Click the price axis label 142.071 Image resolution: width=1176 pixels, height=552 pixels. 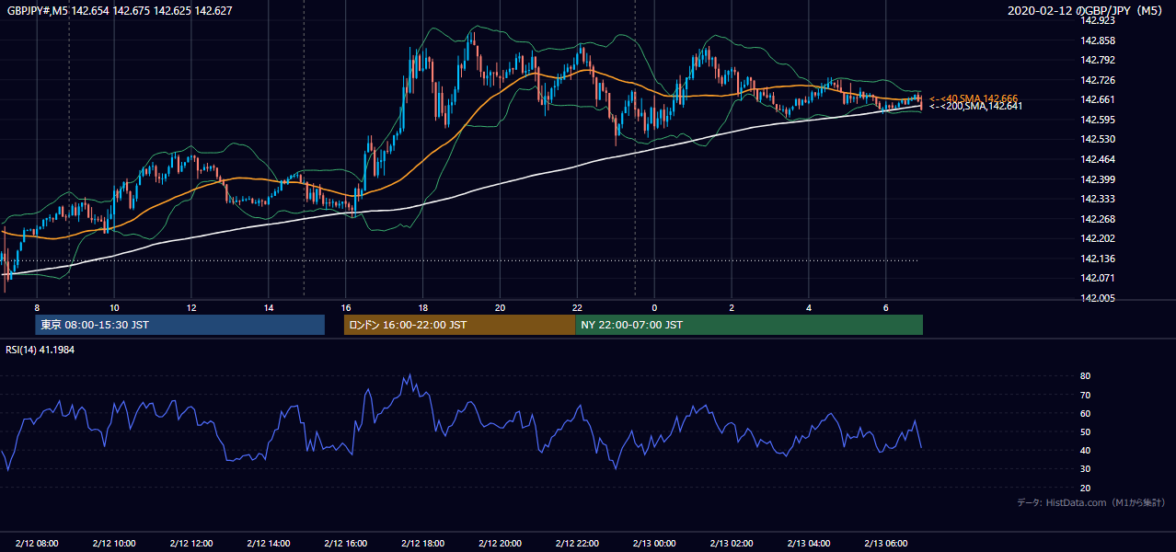pos(1098,278)
